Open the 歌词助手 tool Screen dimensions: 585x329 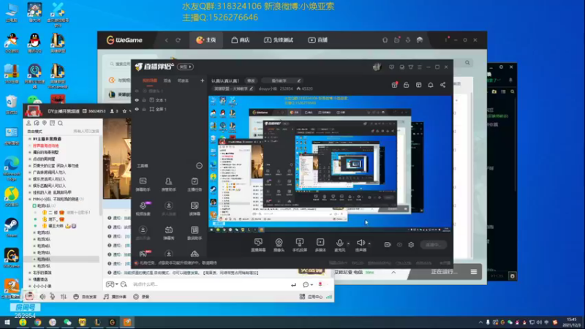[x=195, y=232]
